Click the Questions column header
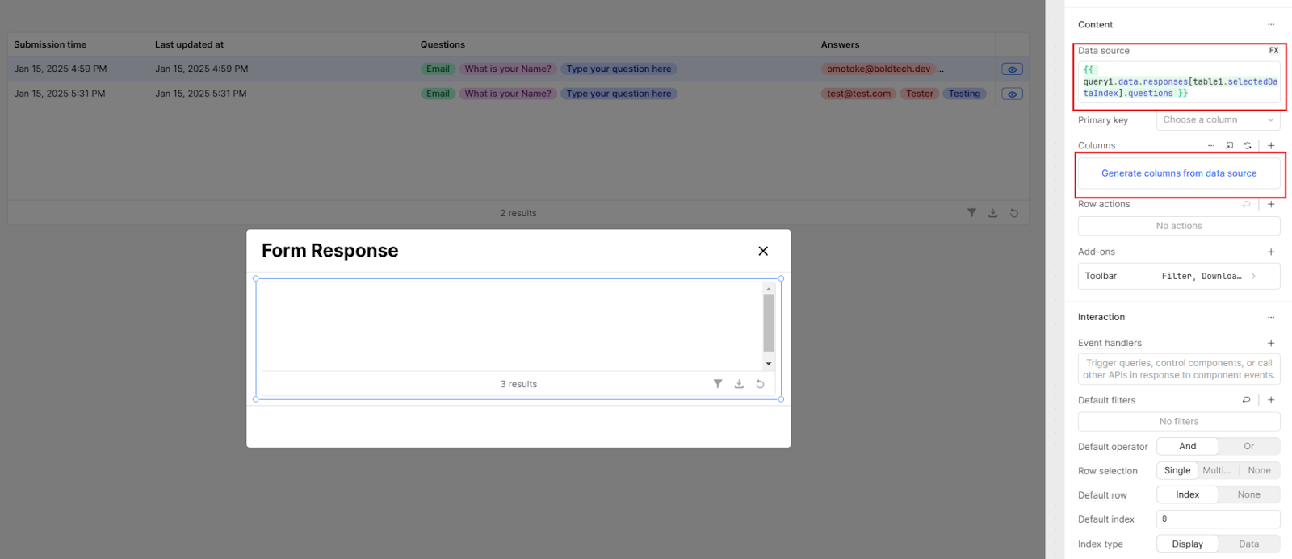The image size is (1292, 559). (443, 45)
